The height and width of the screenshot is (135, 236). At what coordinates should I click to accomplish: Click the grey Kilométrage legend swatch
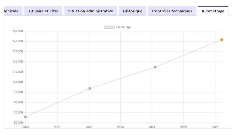click(109, 27)
